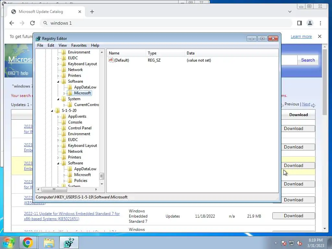Click the Chrome taskbar icon
This screenshot has height=249, width=332.
28,243
